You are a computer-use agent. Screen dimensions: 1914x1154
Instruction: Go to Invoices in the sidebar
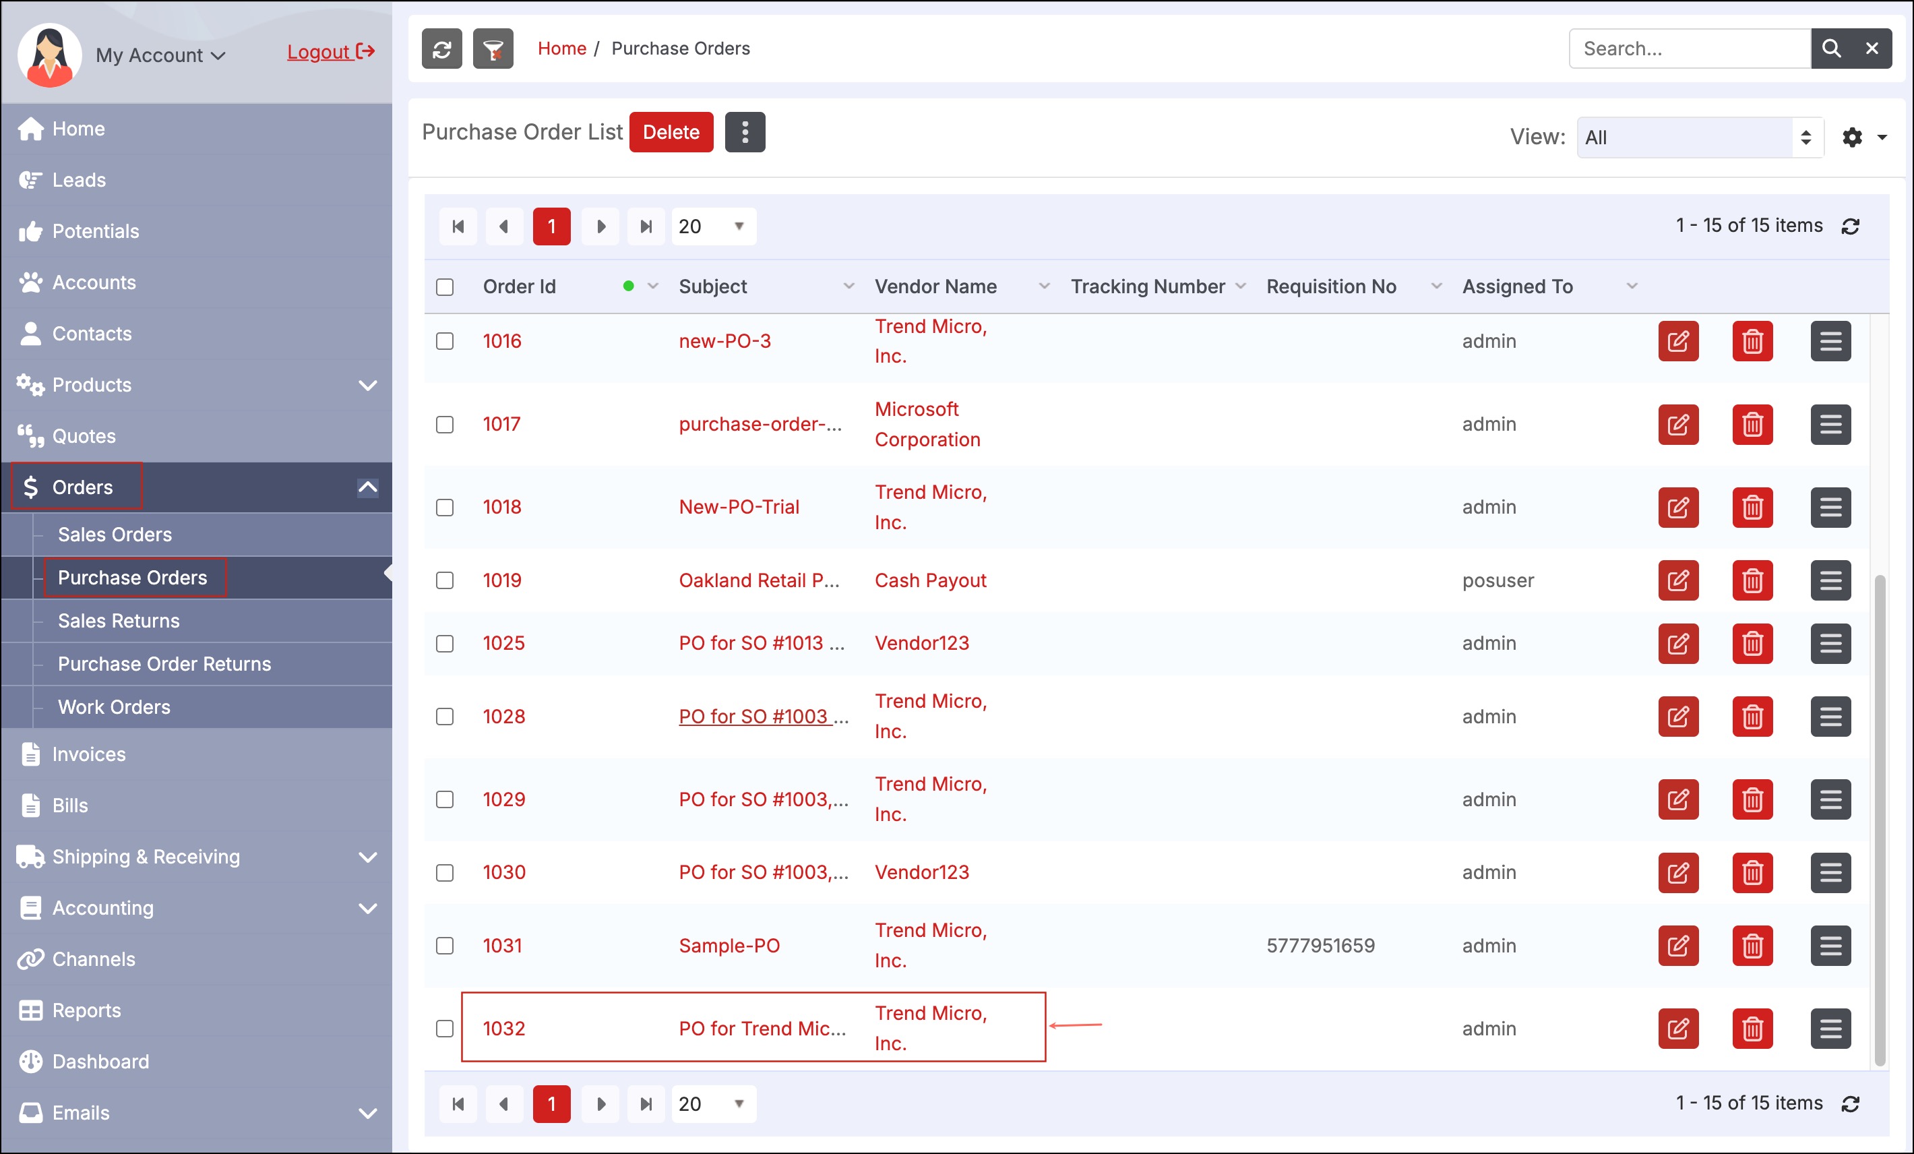click(x=88, y=754)
